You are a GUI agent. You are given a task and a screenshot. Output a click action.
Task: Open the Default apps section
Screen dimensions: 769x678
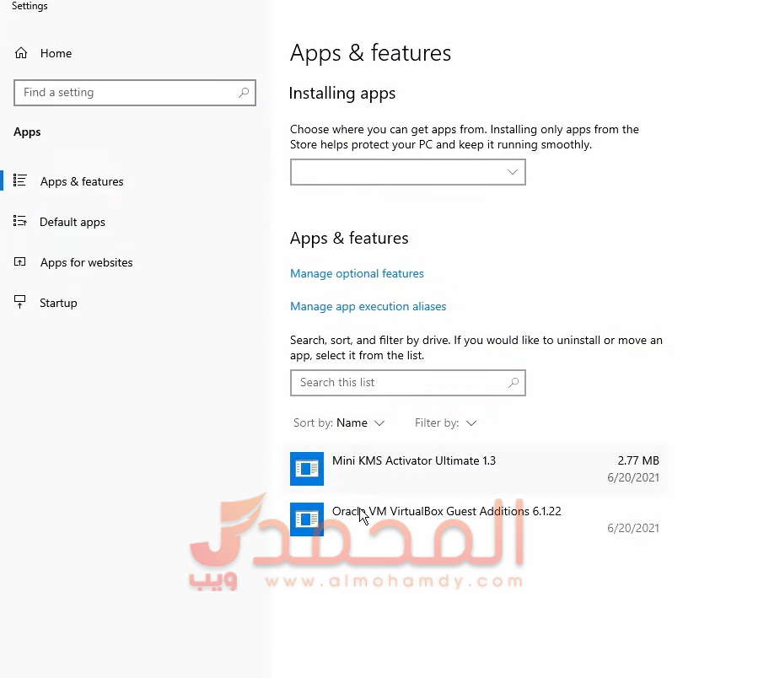[73, 222]
